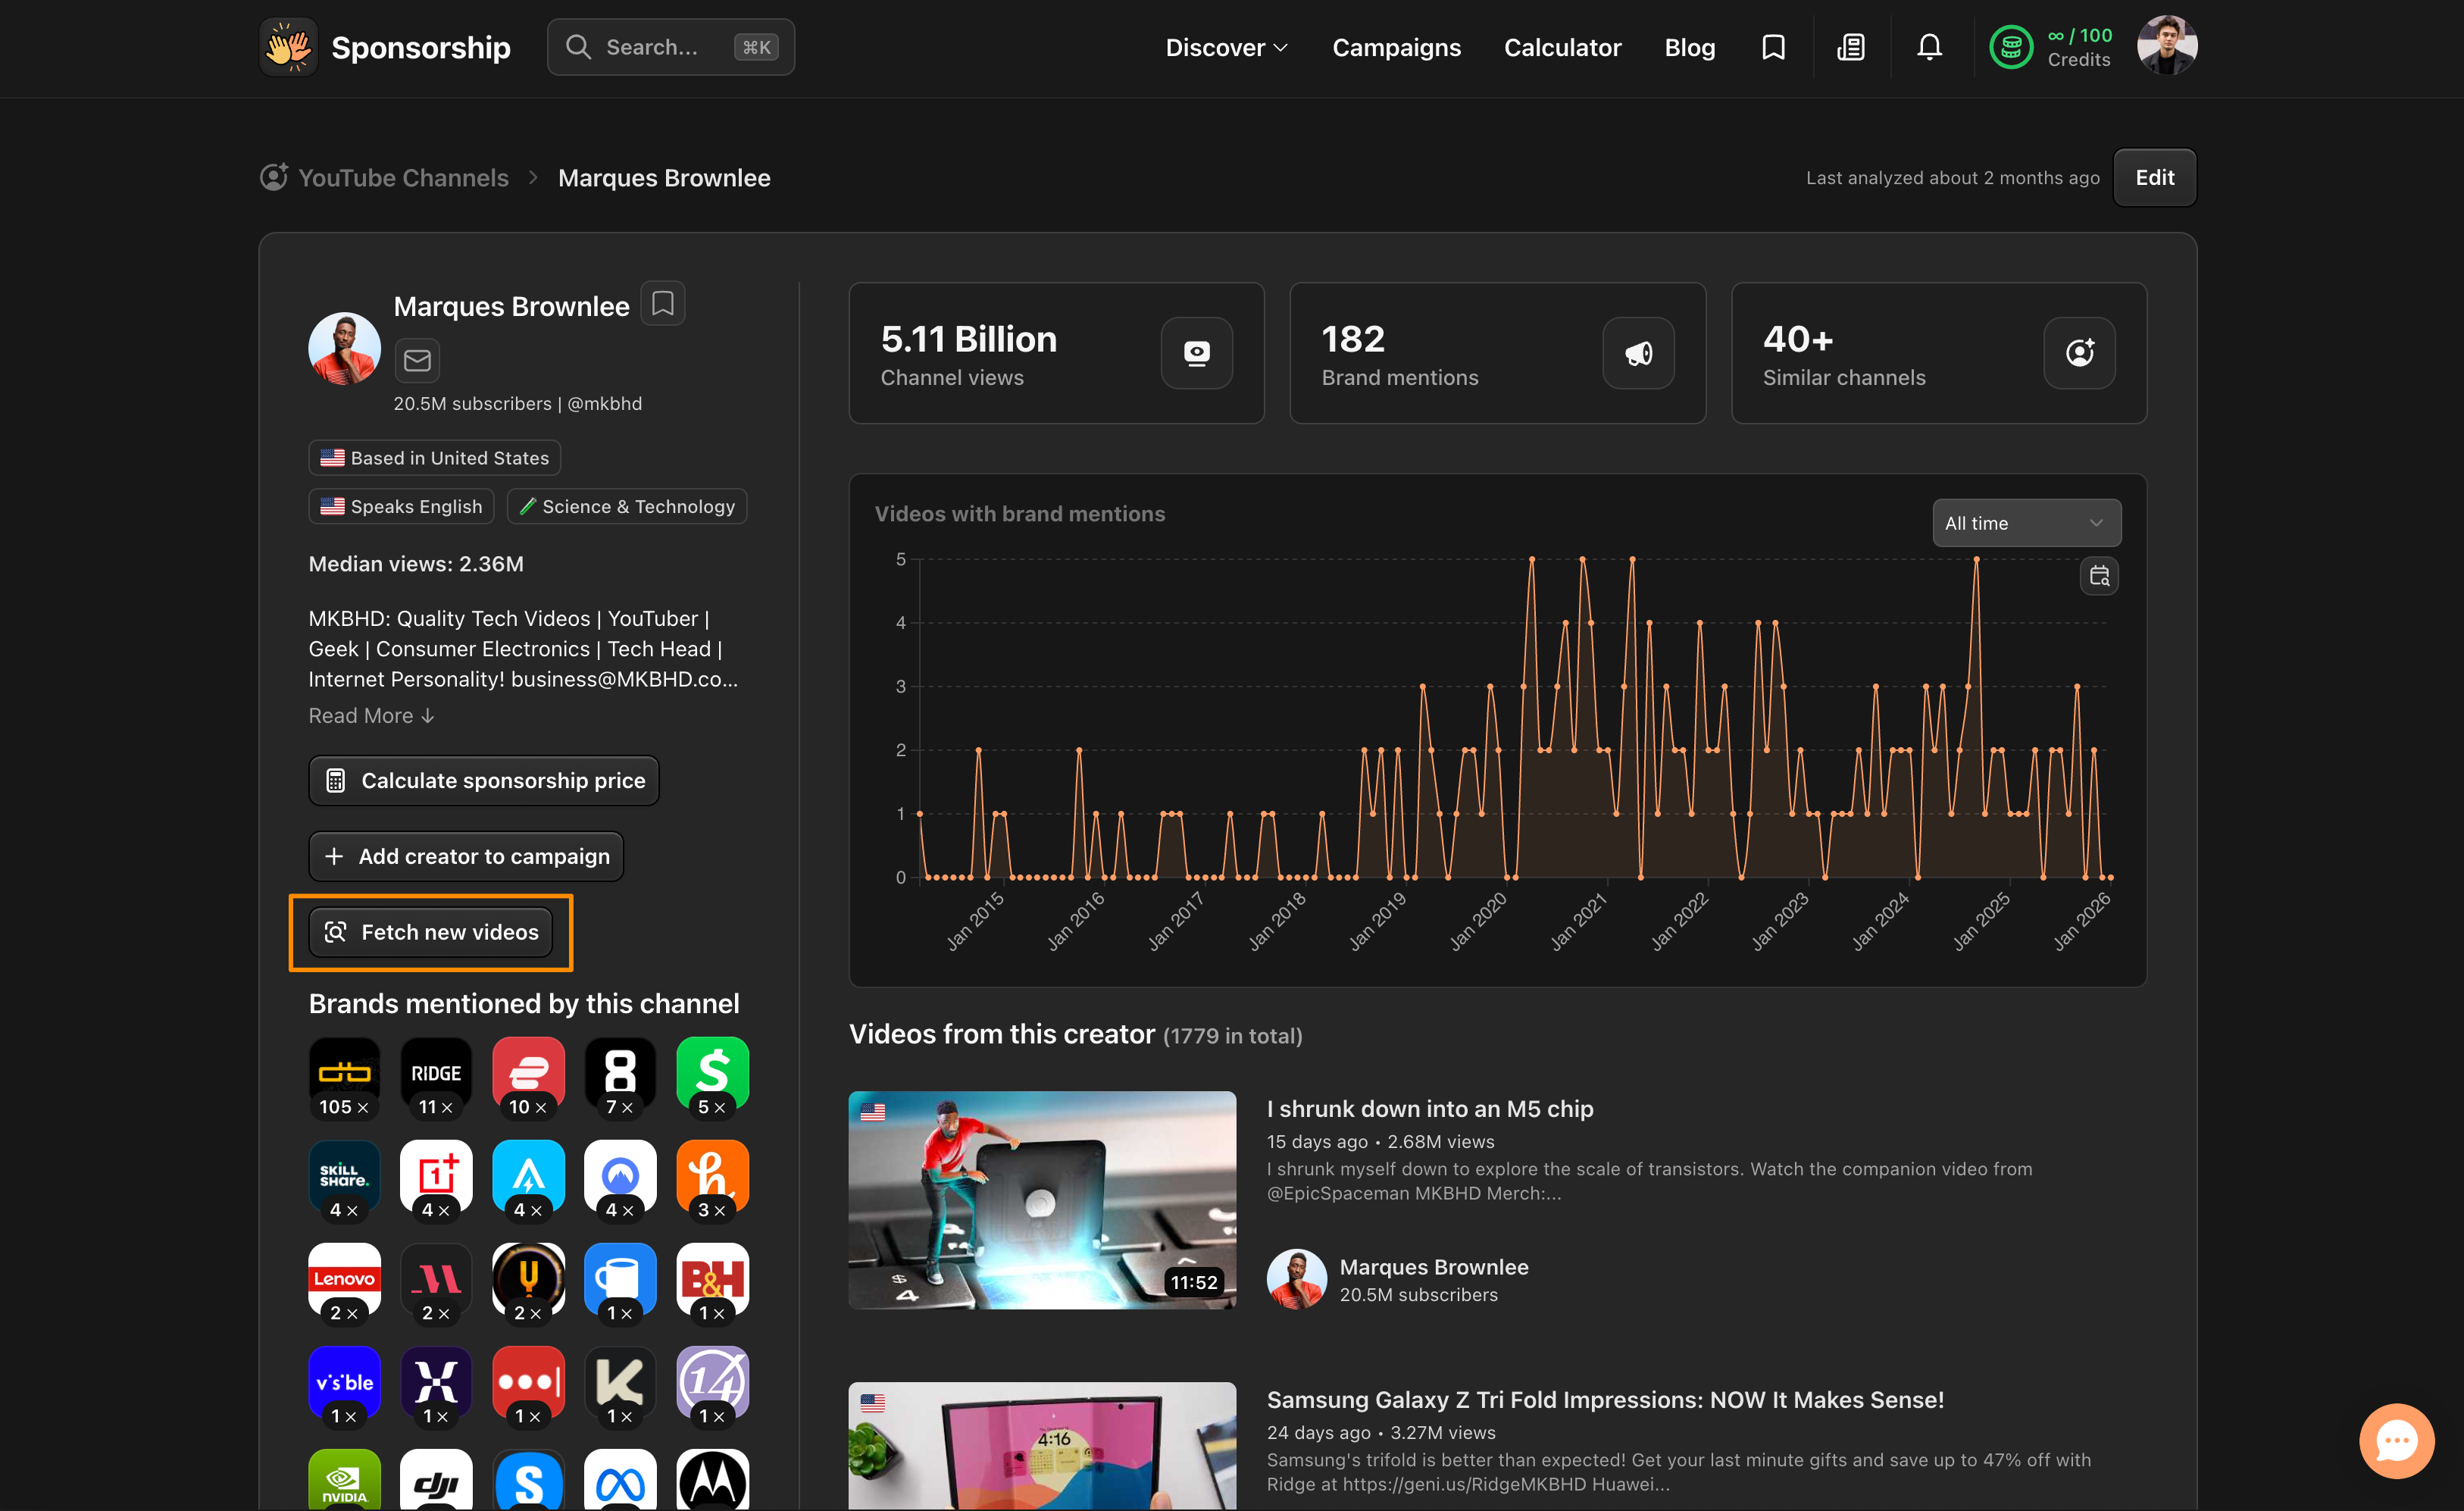
Task: Click Marques Brownlee under the M5 video
Action: (1433, 1267)
